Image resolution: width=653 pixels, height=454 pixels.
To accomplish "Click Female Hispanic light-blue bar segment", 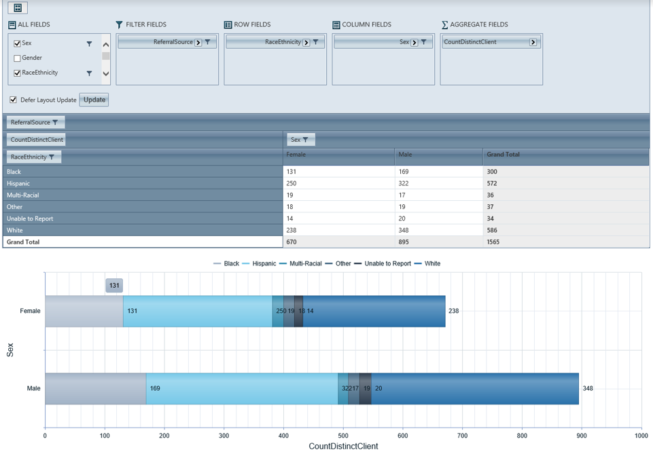I will point(198,311).
